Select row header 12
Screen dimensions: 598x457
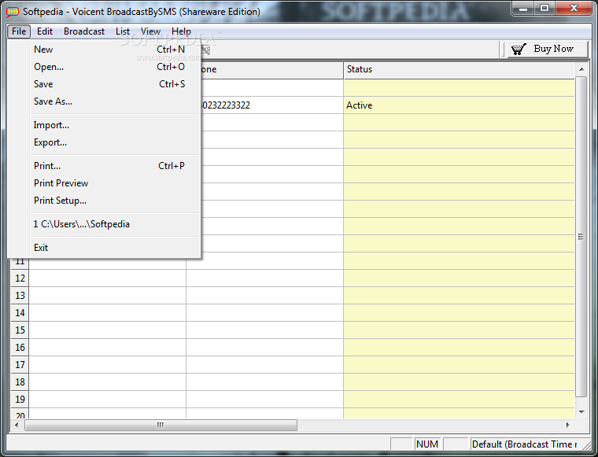tap(20, 278)
